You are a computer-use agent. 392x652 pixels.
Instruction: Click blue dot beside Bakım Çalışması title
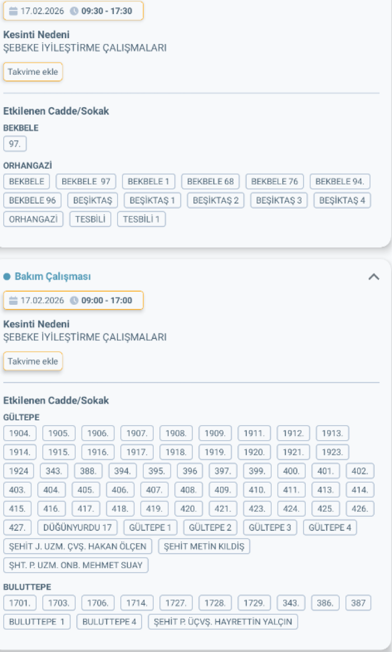click(7, 277)
